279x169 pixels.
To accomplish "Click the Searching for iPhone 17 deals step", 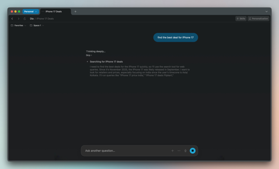I will 106,62.
